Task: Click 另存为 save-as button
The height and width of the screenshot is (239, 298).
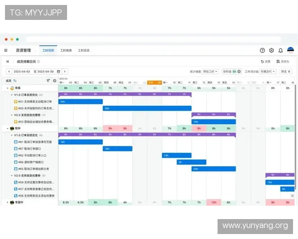Action: pos(283,61)
